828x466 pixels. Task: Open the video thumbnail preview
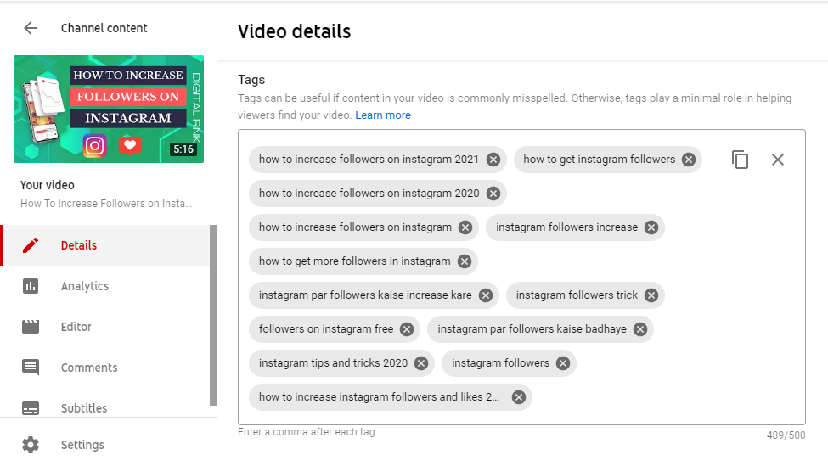click(109, 109)
